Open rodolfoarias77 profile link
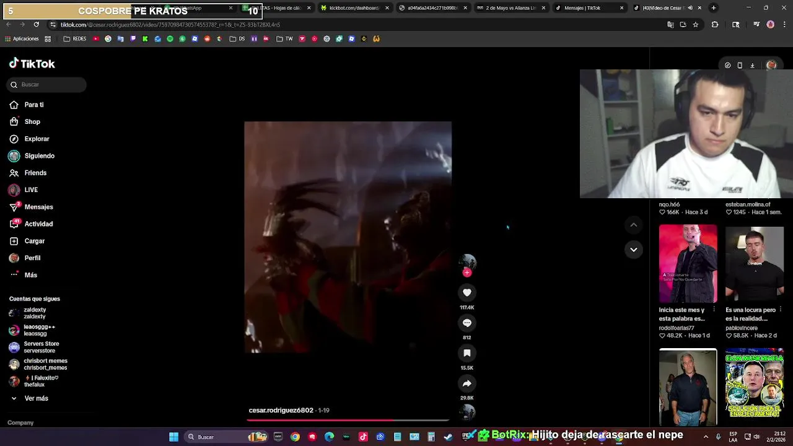 tap(677, 328)
